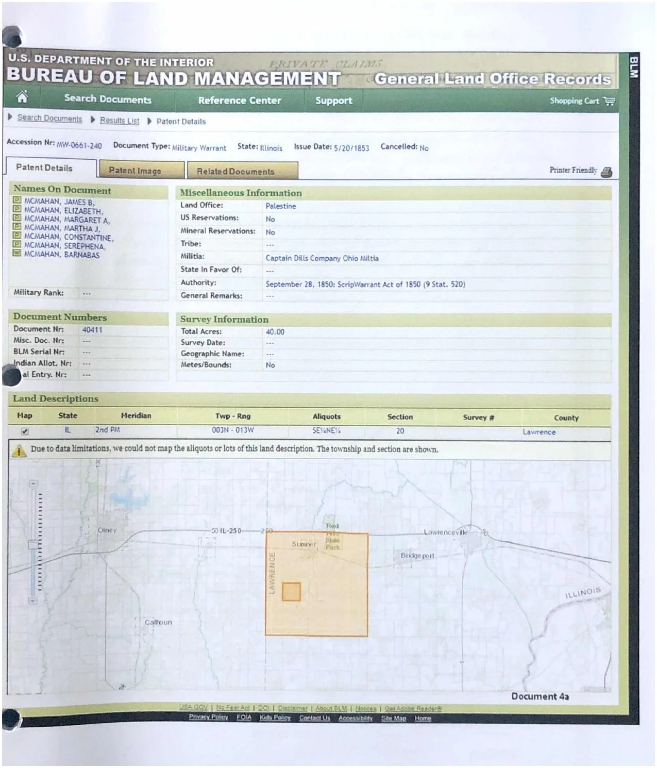Viewport: 657px width, 768px height.
Task: Open the FOIA footer link
Action: (x=244, y=717)
